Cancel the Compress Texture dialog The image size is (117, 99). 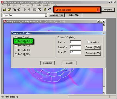click(x=69, y=63)
